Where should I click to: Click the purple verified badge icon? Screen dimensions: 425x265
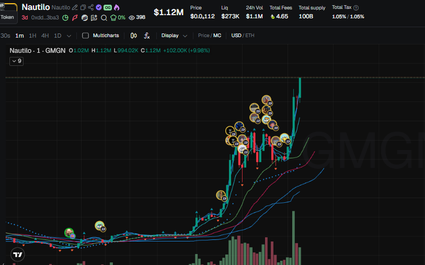pyautogui.click(x=99, y=8)
